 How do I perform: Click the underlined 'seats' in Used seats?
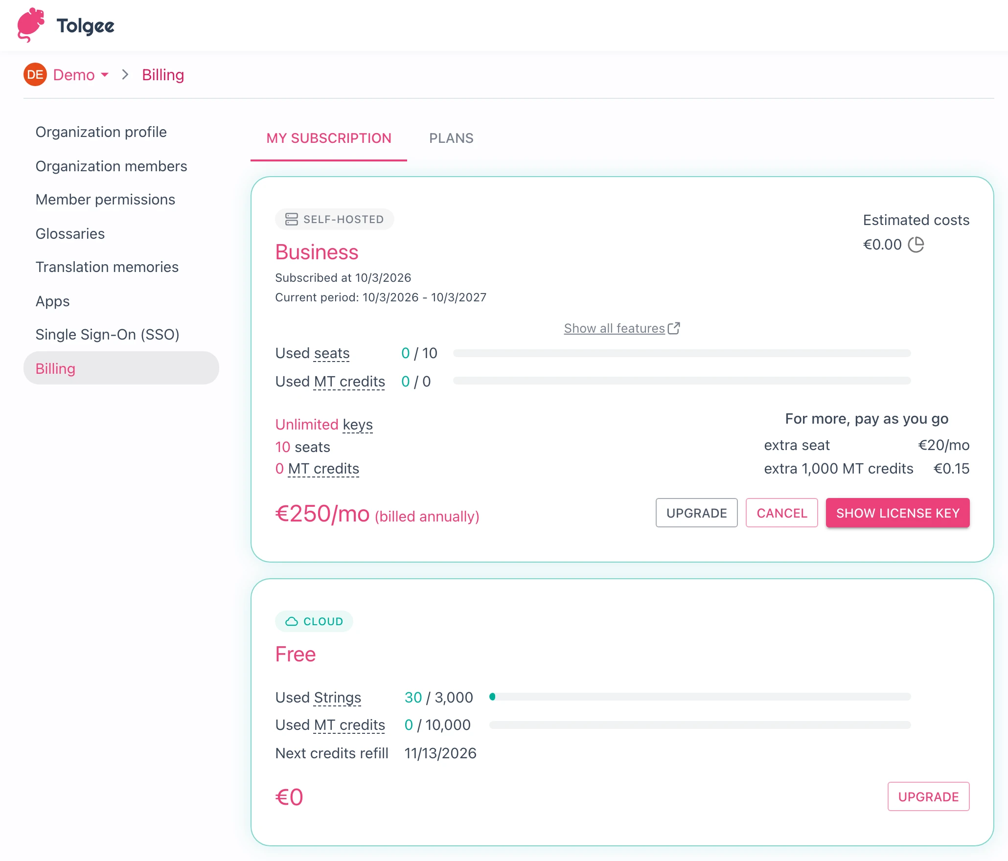(x=331, y=353)
